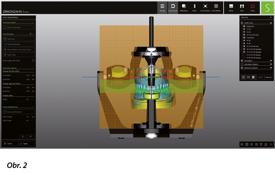Click the redo arrow in Cast Mounting panel

[x=30, y=136]
